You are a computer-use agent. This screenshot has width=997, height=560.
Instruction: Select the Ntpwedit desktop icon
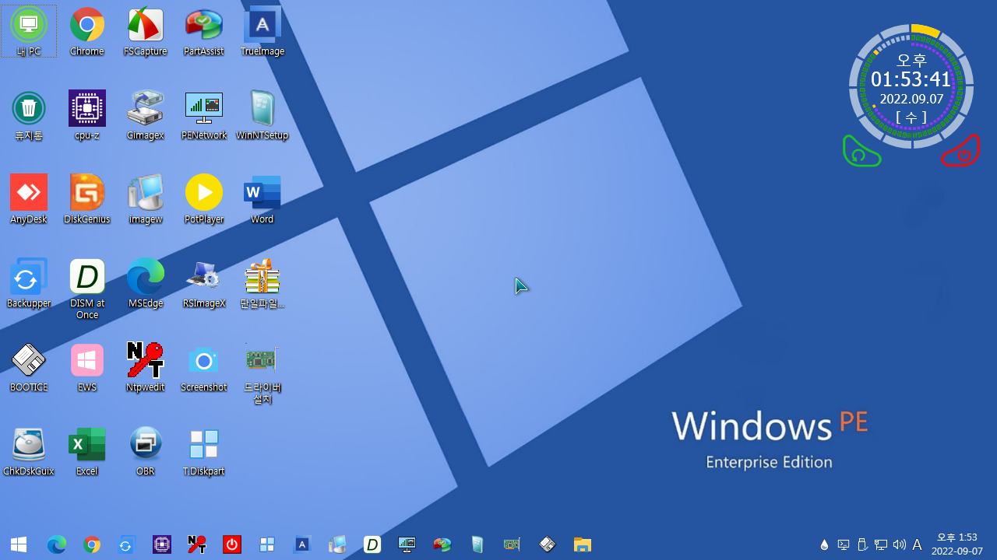146,367
